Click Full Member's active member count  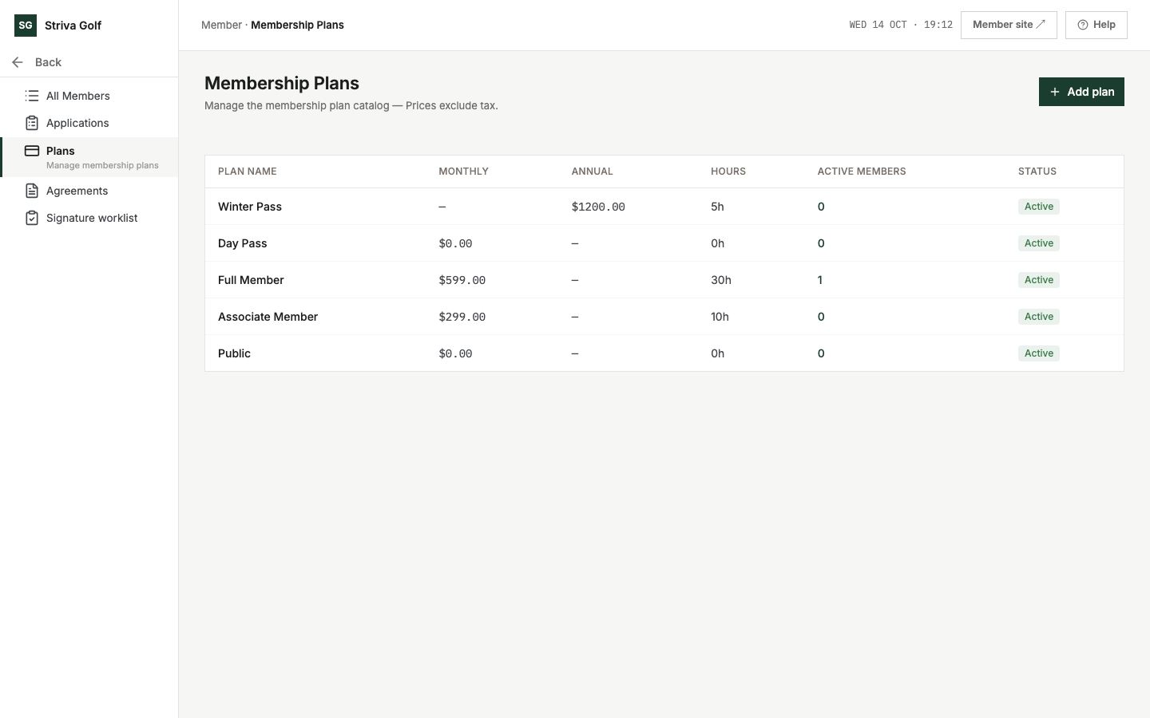(820, 280)
